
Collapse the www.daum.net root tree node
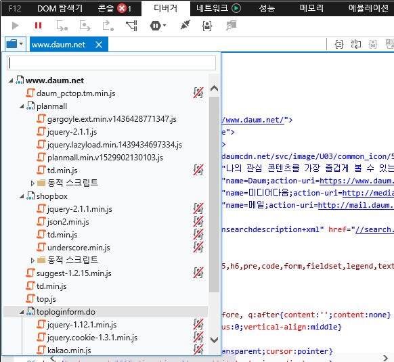11,81
